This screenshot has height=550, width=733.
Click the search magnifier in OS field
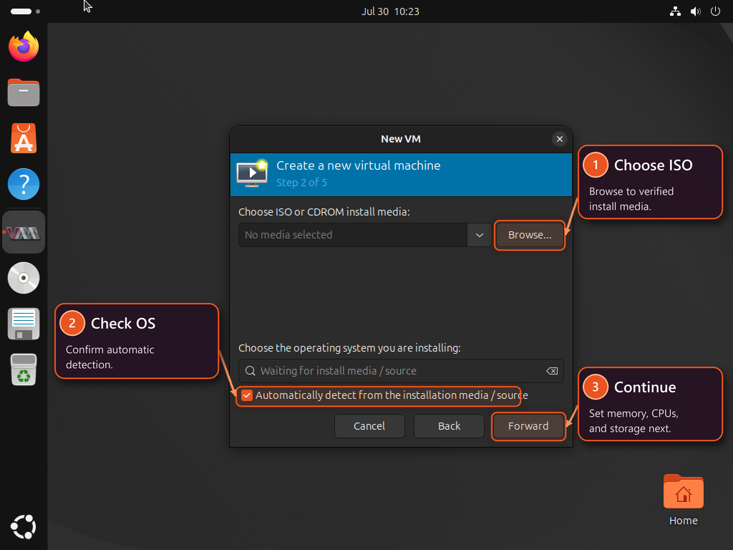click(x=250, y=371)
